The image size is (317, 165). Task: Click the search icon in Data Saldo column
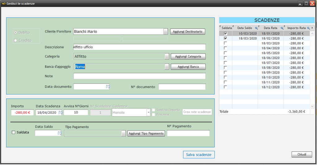coord(256,28)
